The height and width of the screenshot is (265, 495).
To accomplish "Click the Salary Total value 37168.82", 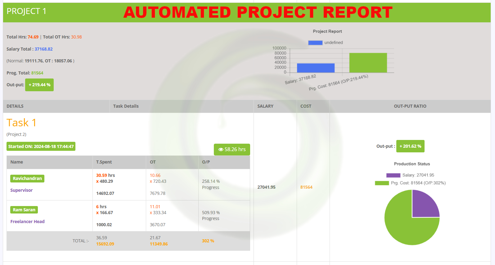I will (43, 49).
